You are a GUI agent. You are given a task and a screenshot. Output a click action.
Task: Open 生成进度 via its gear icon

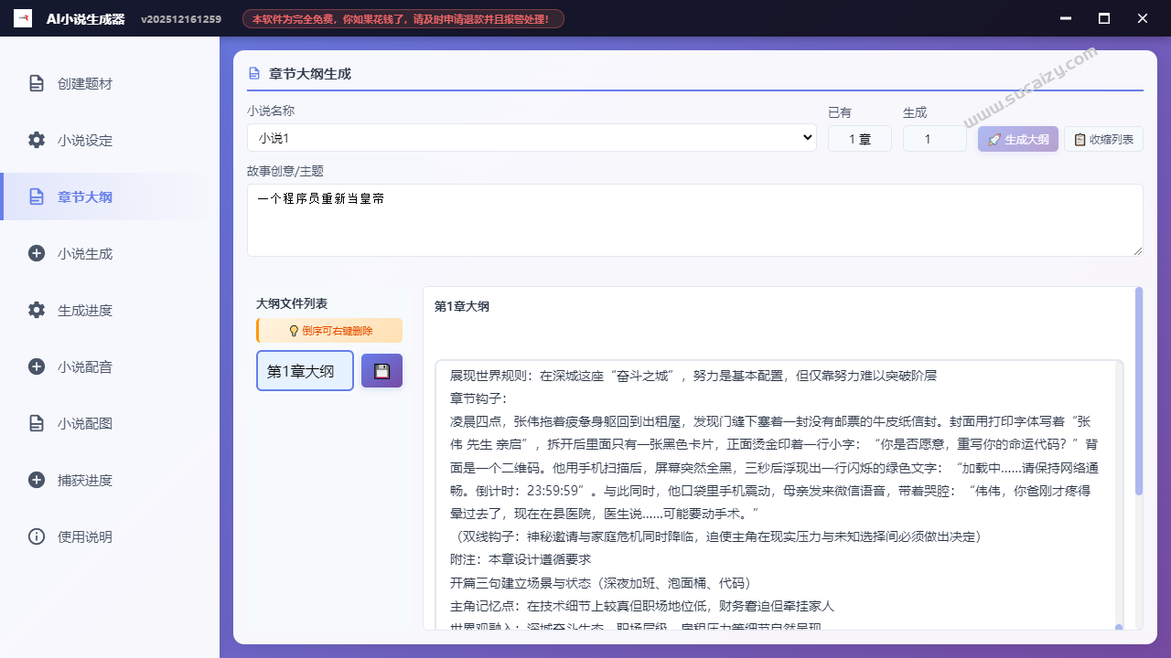click(37, 310)
